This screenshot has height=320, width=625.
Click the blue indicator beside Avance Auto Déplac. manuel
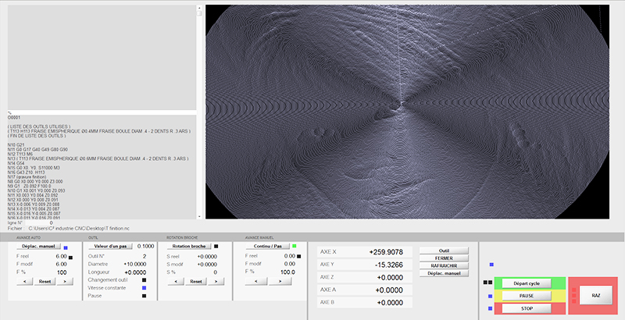point(66,247)
